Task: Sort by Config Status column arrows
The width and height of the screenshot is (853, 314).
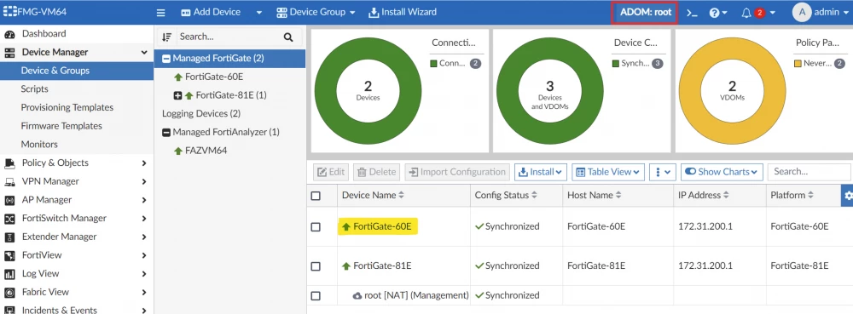Action: [x=534, y=195]
